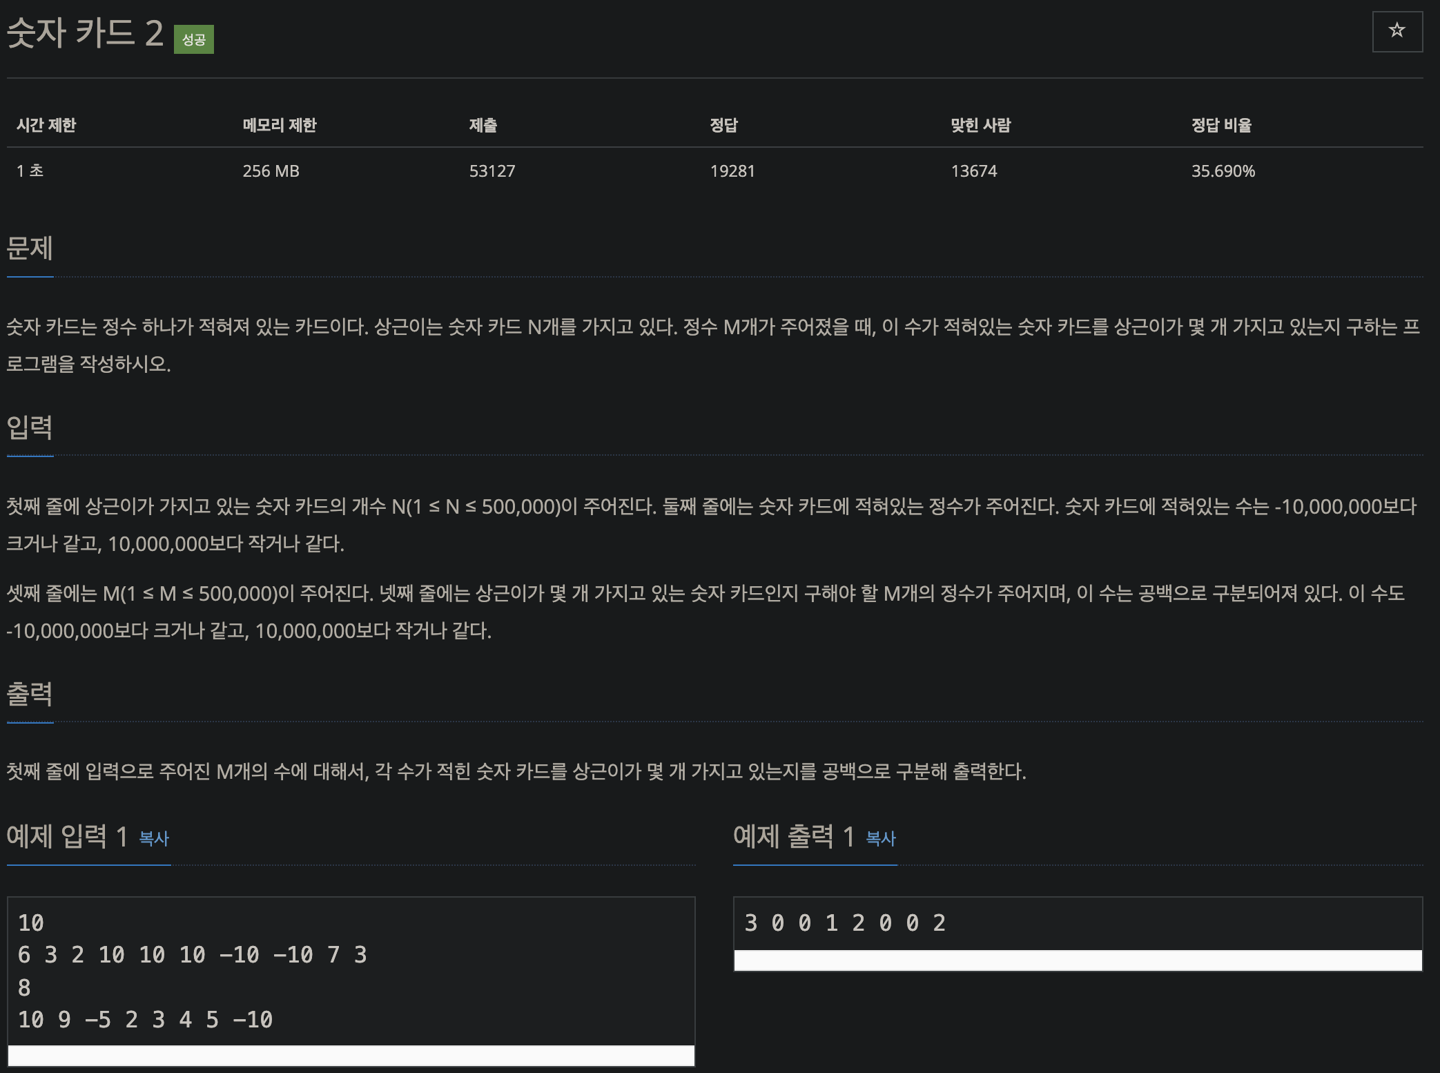Viewport: 1440px width, 1073px height.
Task: Click inside the sample input code box
Action: point(351,970)
